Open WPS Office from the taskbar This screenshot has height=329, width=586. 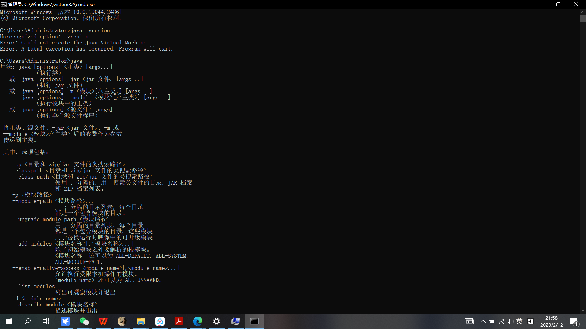click(x=103, y=321)
